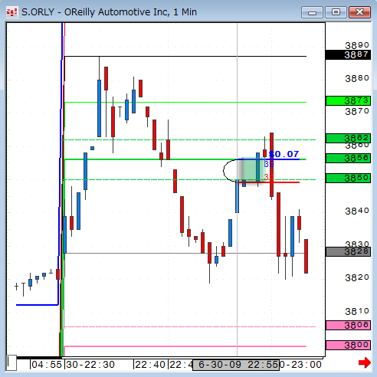This screenshot has height=377, width=377.
Task: Select the pink 3806 price label
Action: point(348,325)
